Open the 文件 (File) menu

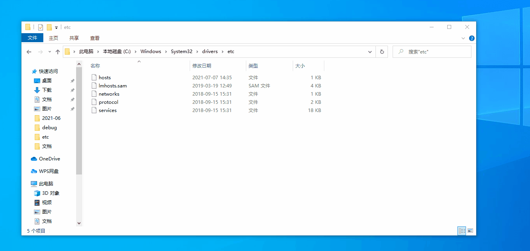[x=32, y=38]
